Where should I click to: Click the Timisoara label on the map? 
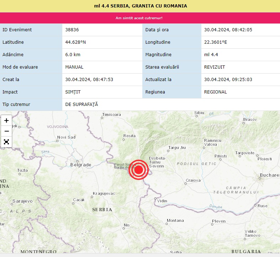pyautogui.click(x=112, y=115)
